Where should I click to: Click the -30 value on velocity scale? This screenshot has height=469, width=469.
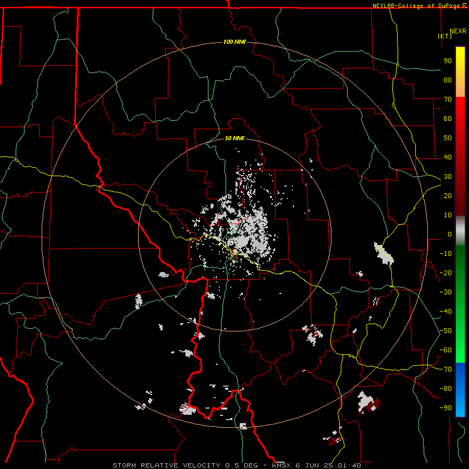click(446, 292)
